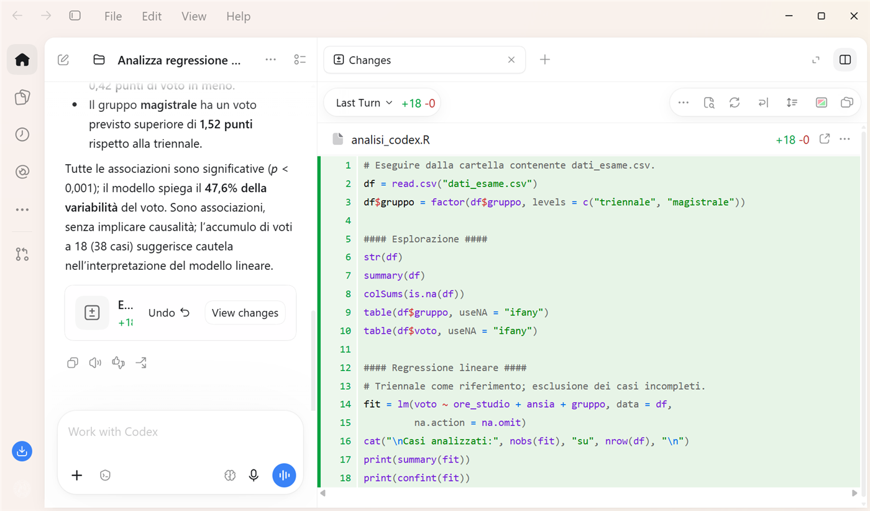Open the View menu
The width and height of the screenshot is (870, 511).
(194, 16)
